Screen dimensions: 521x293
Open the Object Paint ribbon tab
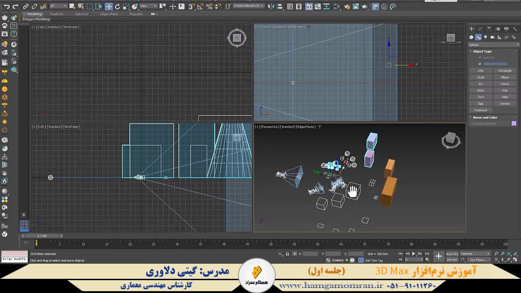click(109, 14)
